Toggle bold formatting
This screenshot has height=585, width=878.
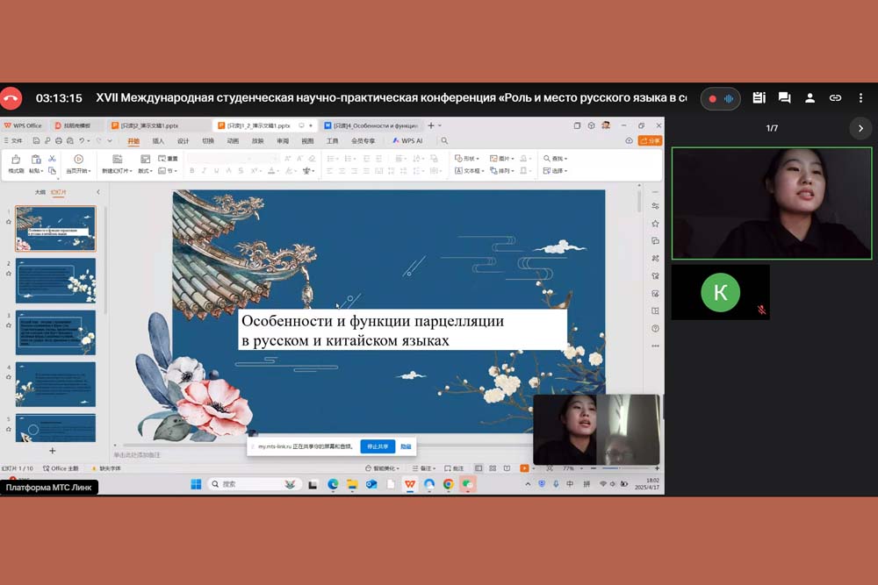click(x=192, y=170)
